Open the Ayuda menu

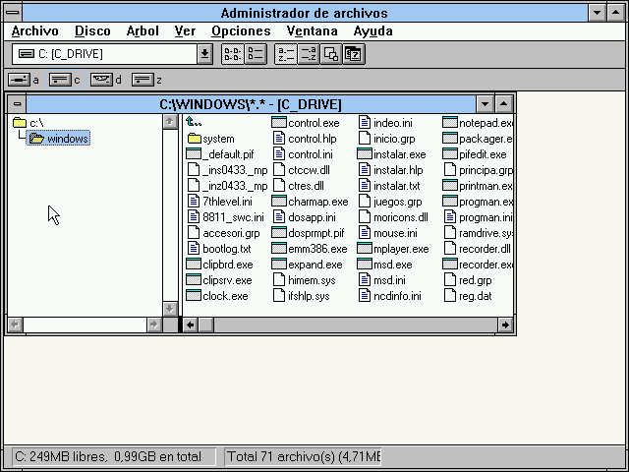coord(373,30)
